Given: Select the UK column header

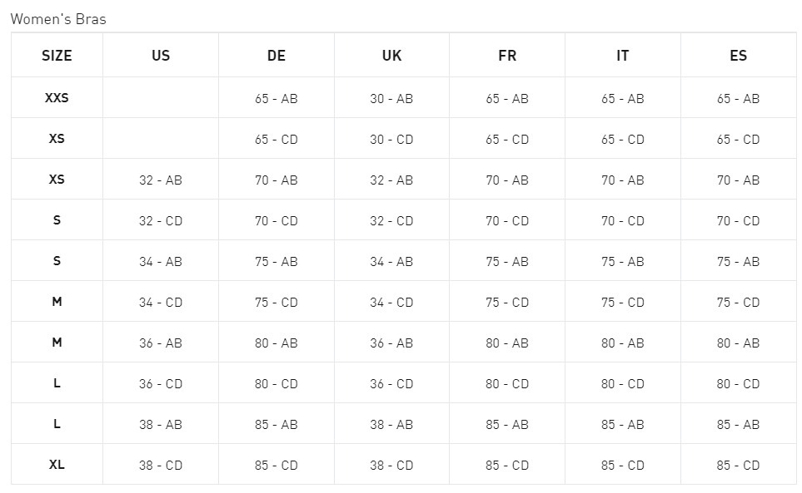Looking at the screenshot, I should click(391, 56).
